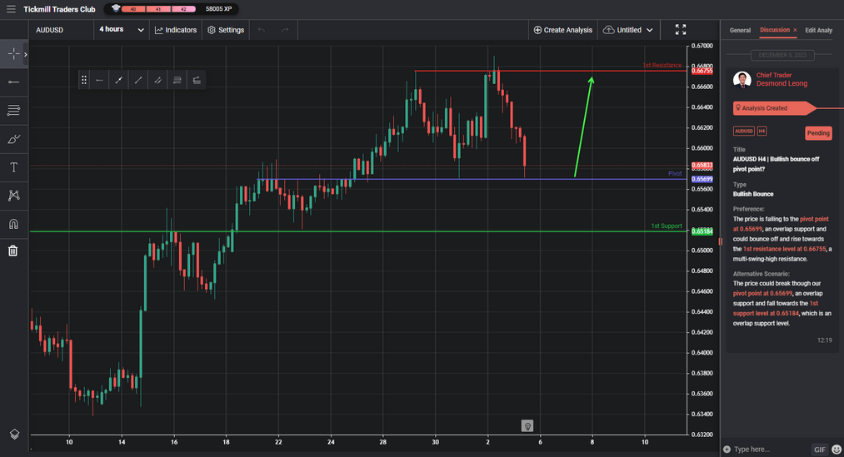Switch to the Edit Analysis tab

pyautogui.click(x=819, y=30)
